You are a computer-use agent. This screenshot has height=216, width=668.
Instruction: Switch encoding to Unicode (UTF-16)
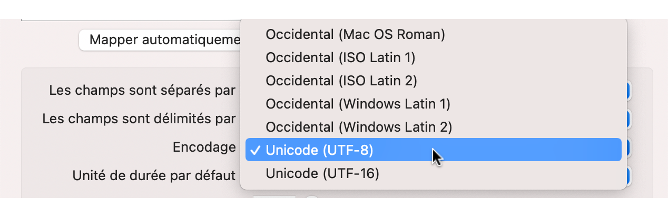pos(322,173)
